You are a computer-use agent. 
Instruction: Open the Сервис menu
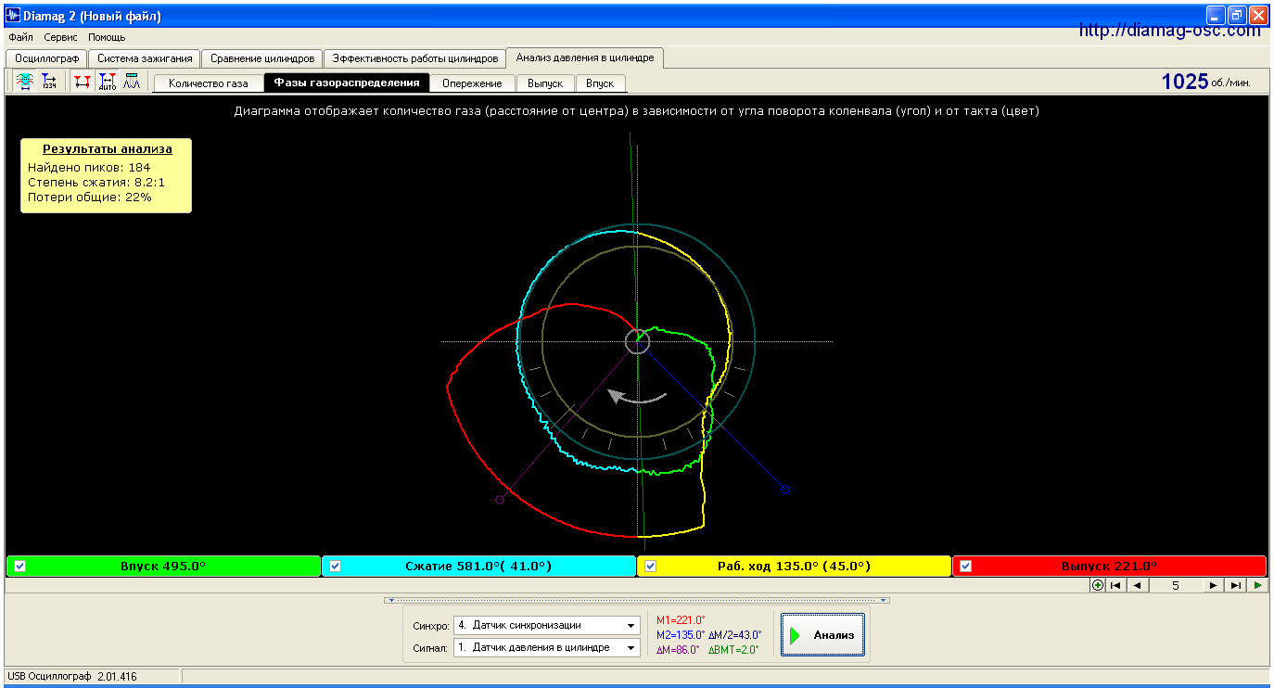click(61, 38)
